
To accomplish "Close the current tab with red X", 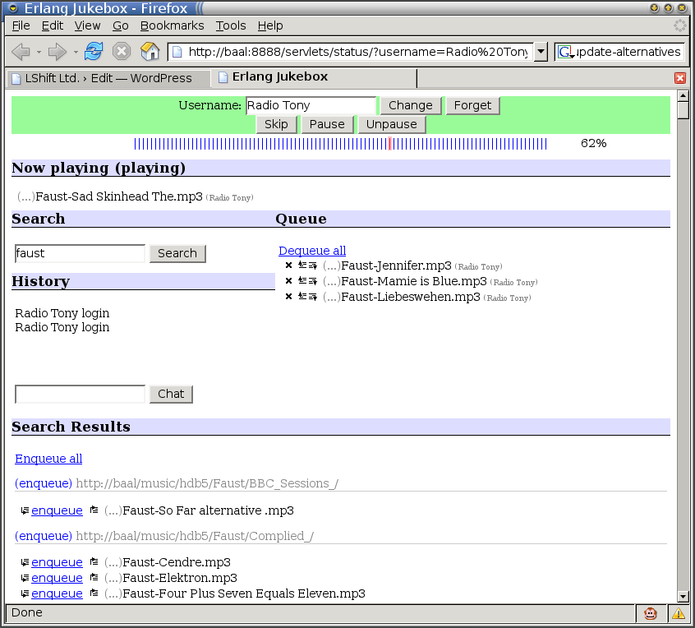I will coord(680,78).
